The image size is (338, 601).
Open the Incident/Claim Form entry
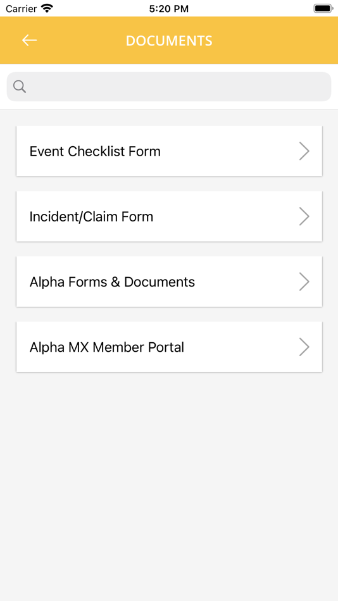pyautogui.click(x=169, y=216)
